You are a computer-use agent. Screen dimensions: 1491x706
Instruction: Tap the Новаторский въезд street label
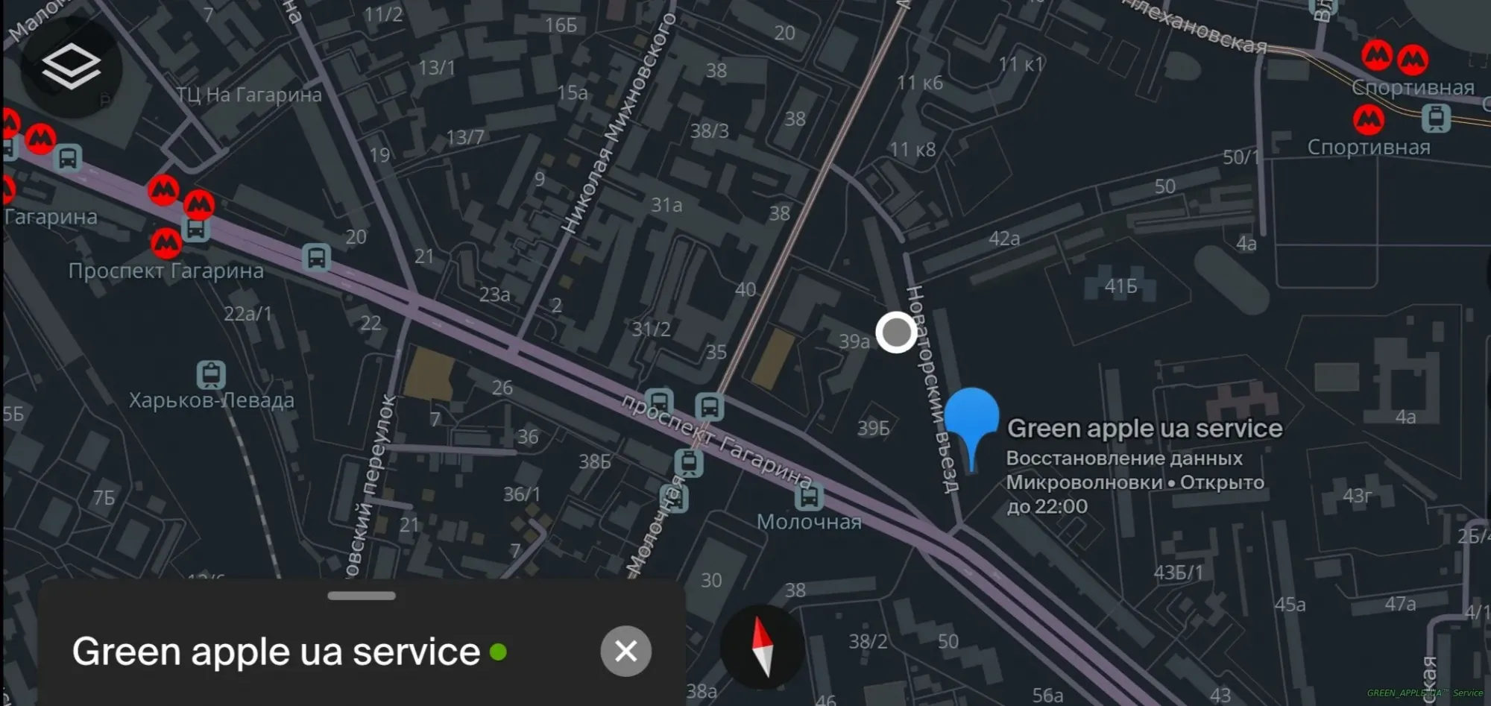pyautogui.click(x=931, y=388)
